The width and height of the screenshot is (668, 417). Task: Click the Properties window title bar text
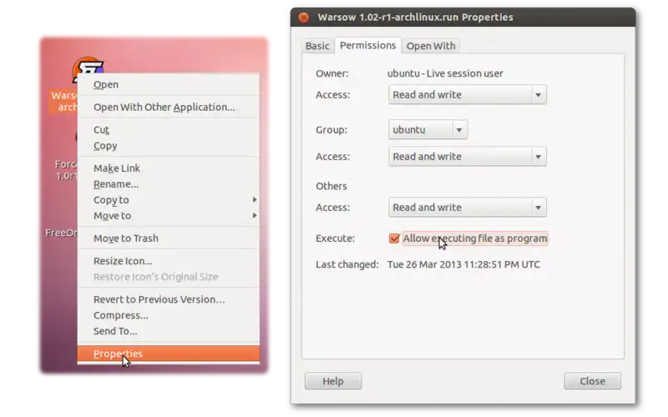(415, 18)
